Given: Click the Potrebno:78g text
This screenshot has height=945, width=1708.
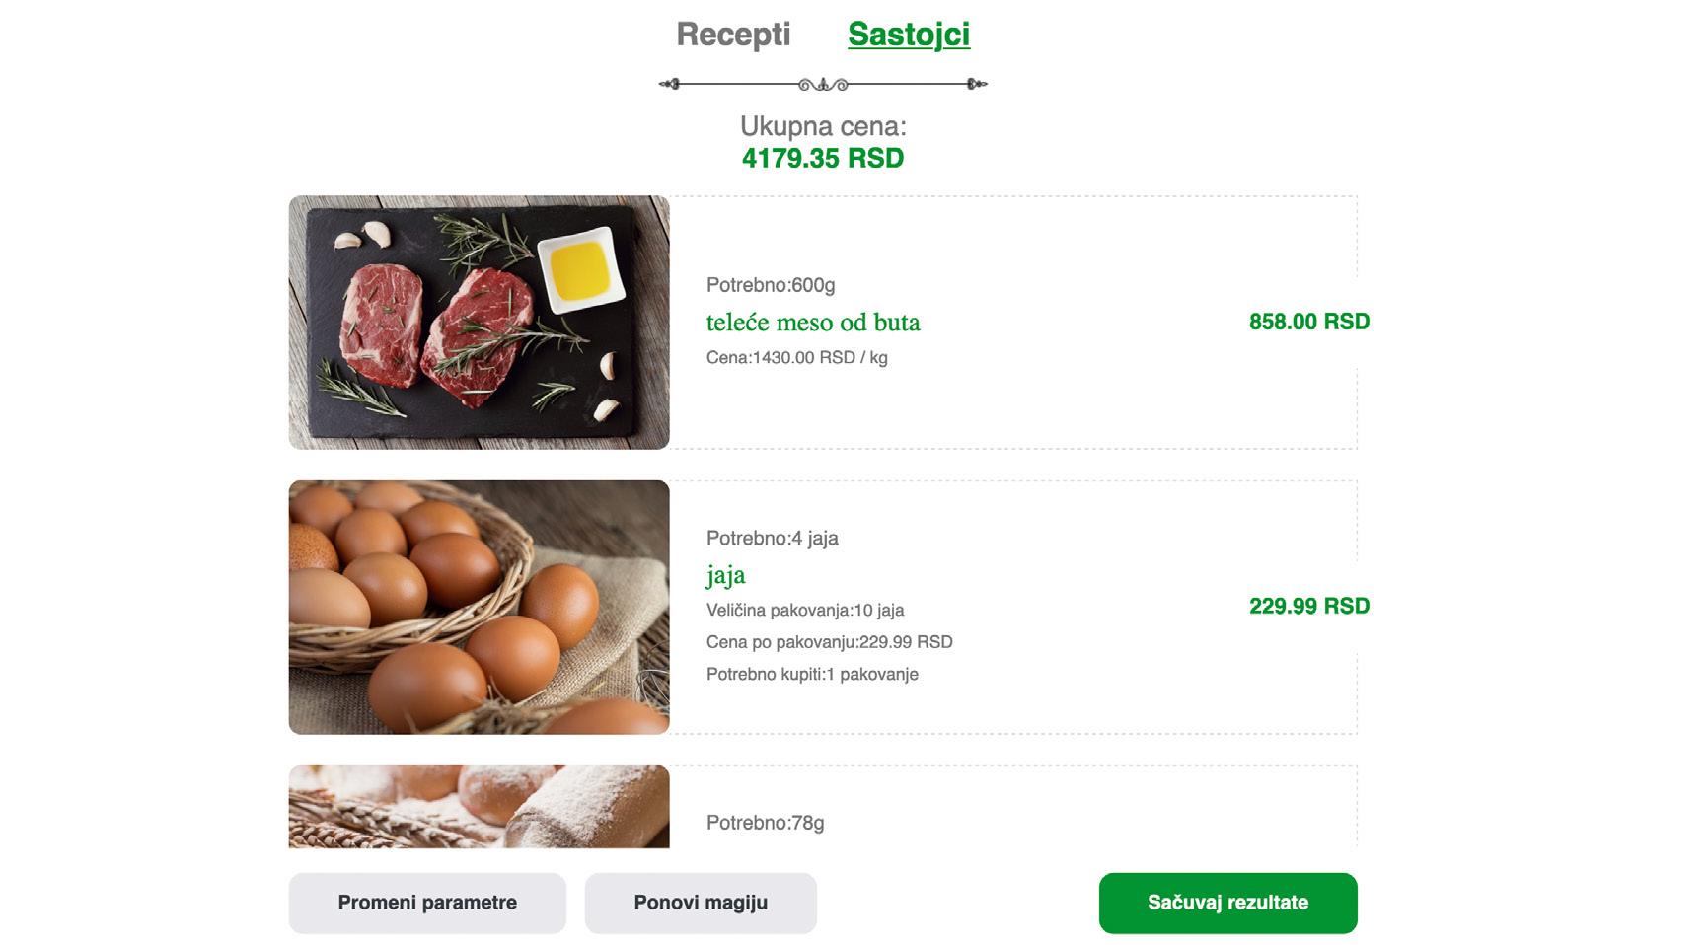Looking at the screenshot, I should point(765,823).
